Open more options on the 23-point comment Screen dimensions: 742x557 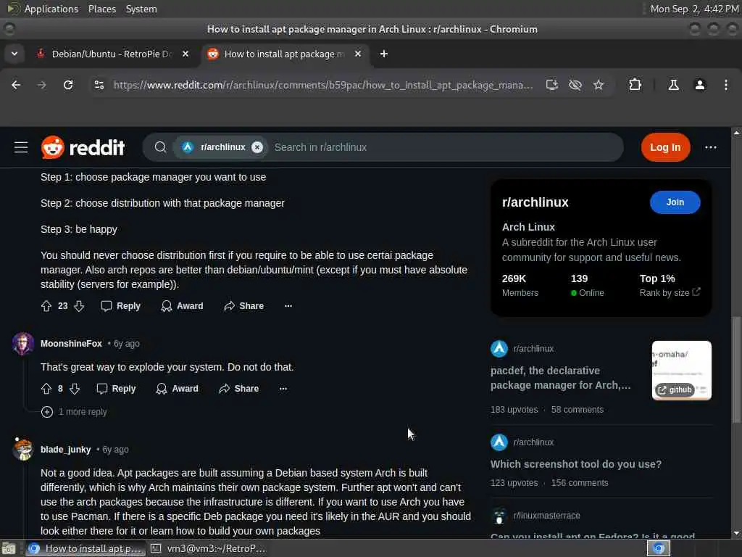(288, 306)
